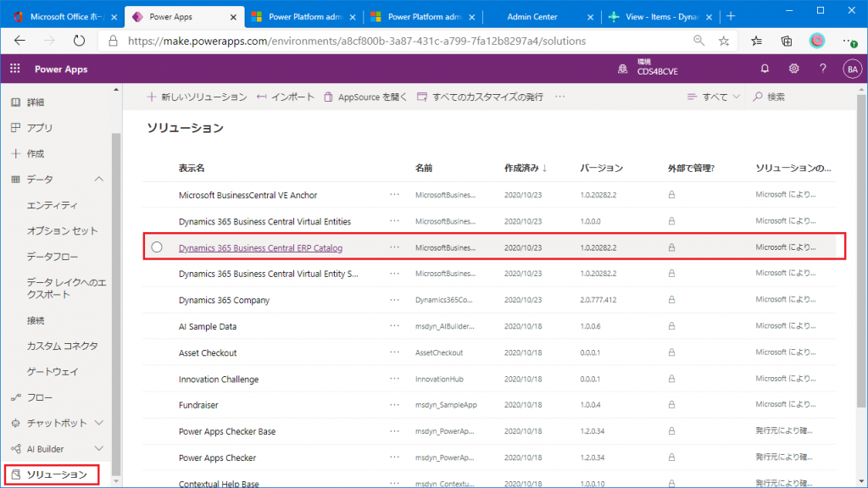
Task: Switch to the Admin Center tab
Action: click(x=532, y=17)
